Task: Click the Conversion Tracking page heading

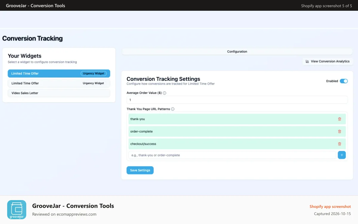Action: point(33,38)
